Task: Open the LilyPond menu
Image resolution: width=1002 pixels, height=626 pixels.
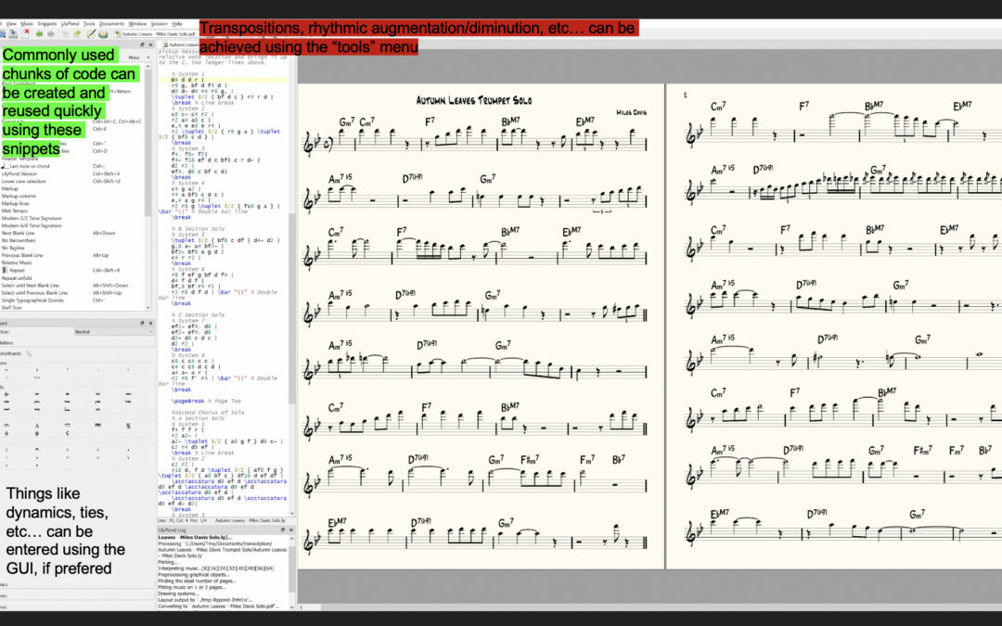Action: (71, 23)
